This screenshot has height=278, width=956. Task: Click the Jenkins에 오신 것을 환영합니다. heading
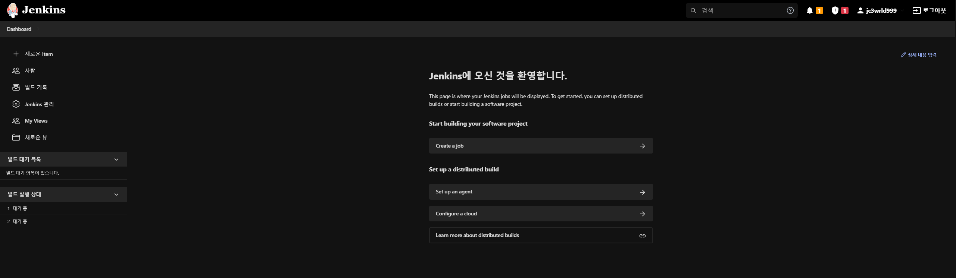click(x=498, y=76)
